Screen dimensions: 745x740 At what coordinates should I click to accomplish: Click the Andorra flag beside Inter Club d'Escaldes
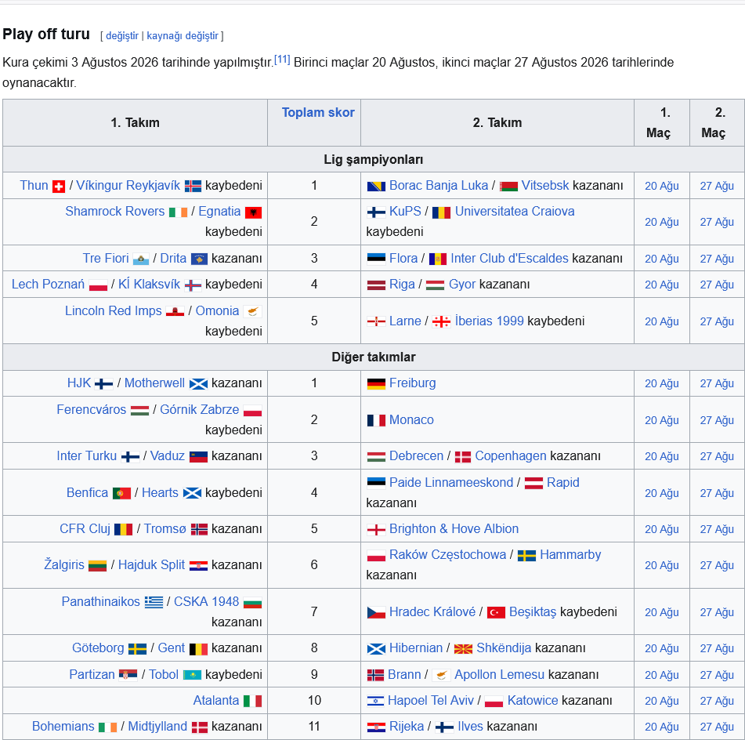pos(438,259)
